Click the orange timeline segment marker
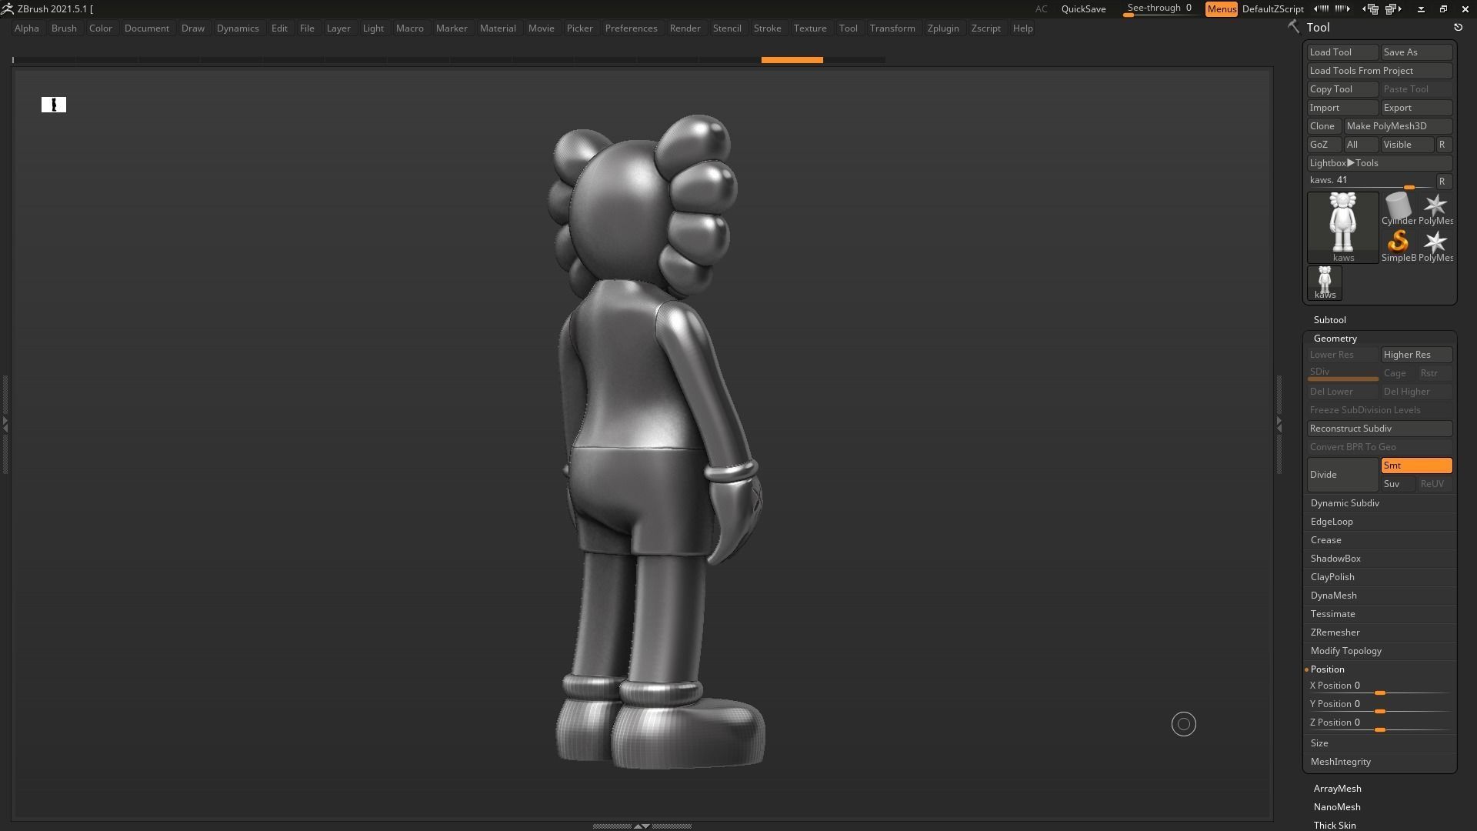The height and width of the screenshot is (831, 1477). pyautogui.click(x=792, y=59)
